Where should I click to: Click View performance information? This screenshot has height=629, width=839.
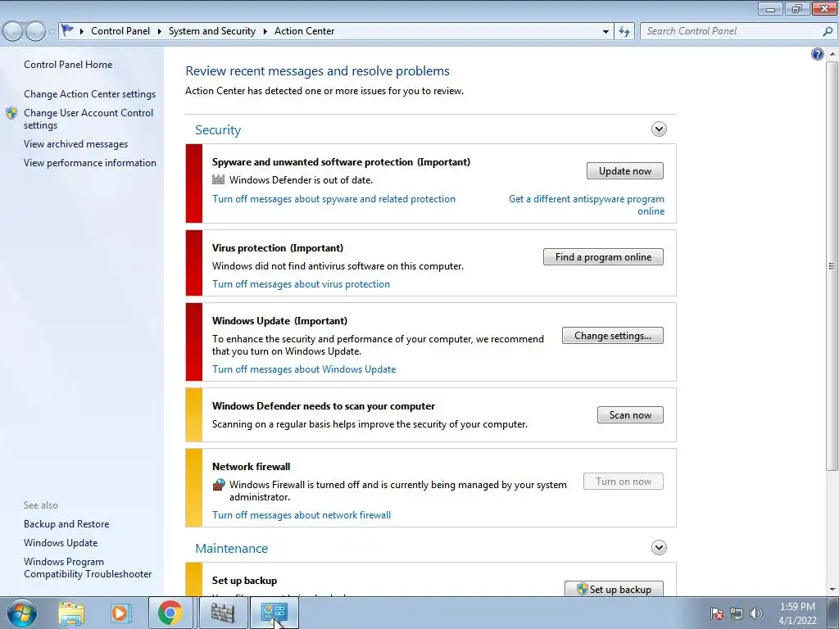pos(90,163)
